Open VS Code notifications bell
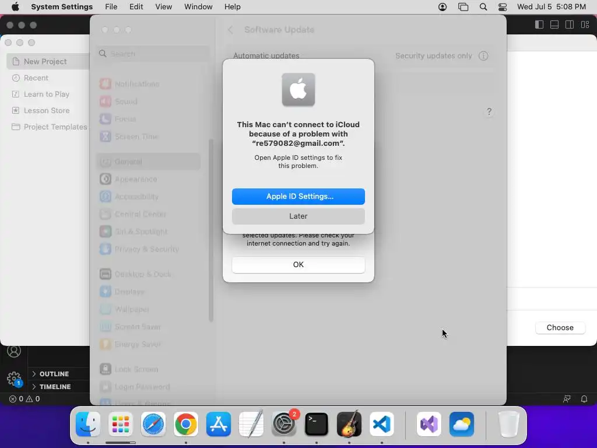 pos(584,399)
